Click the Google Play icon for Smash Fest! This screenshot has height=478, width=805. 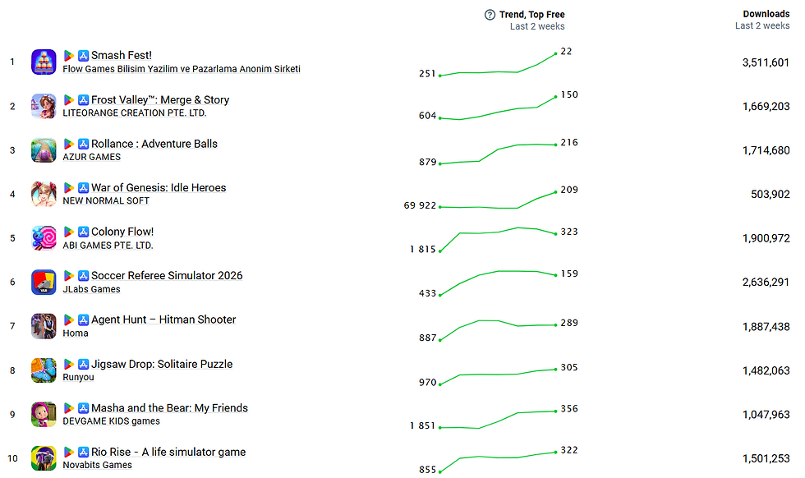(68, 56)
